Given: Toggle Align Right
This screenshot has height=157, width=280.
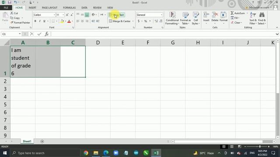Looking at the screenshot, I should tap(87, 21).
